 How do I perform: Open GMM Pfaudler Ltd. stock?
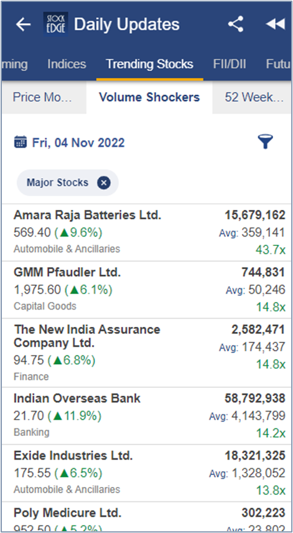[146, 290]
